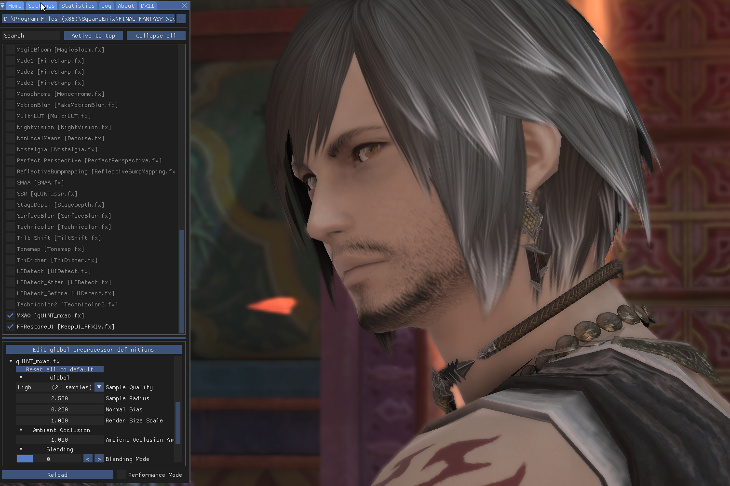
Task: Select the DX11 tab
Action: (148, 6)
